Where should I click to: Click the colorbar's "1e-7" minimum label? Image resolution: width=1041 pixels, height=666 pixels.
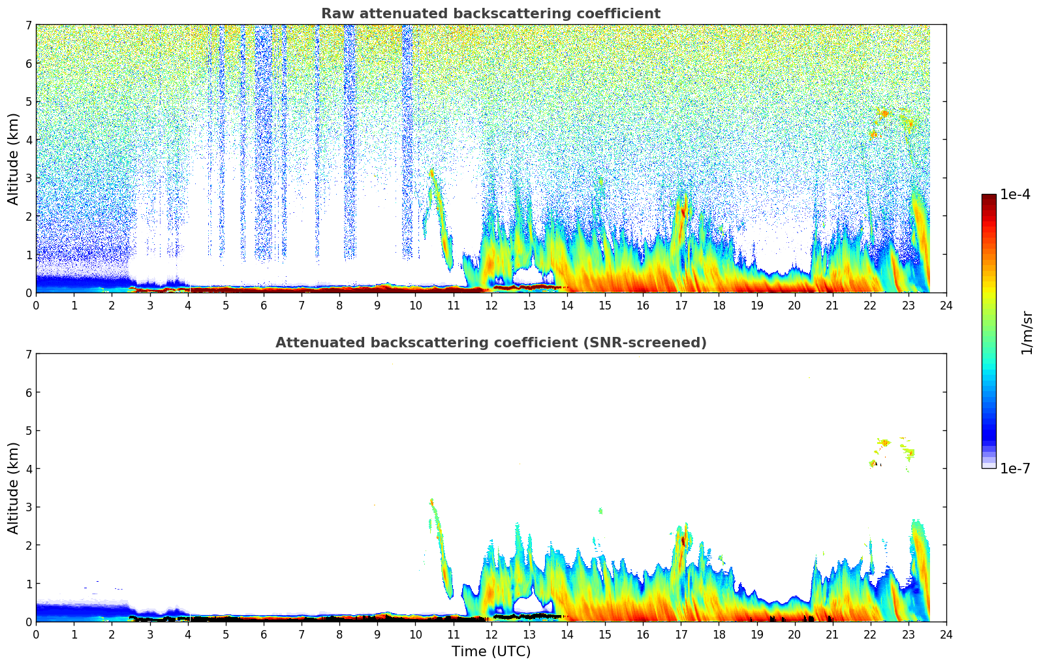(x=1015, y=468)
